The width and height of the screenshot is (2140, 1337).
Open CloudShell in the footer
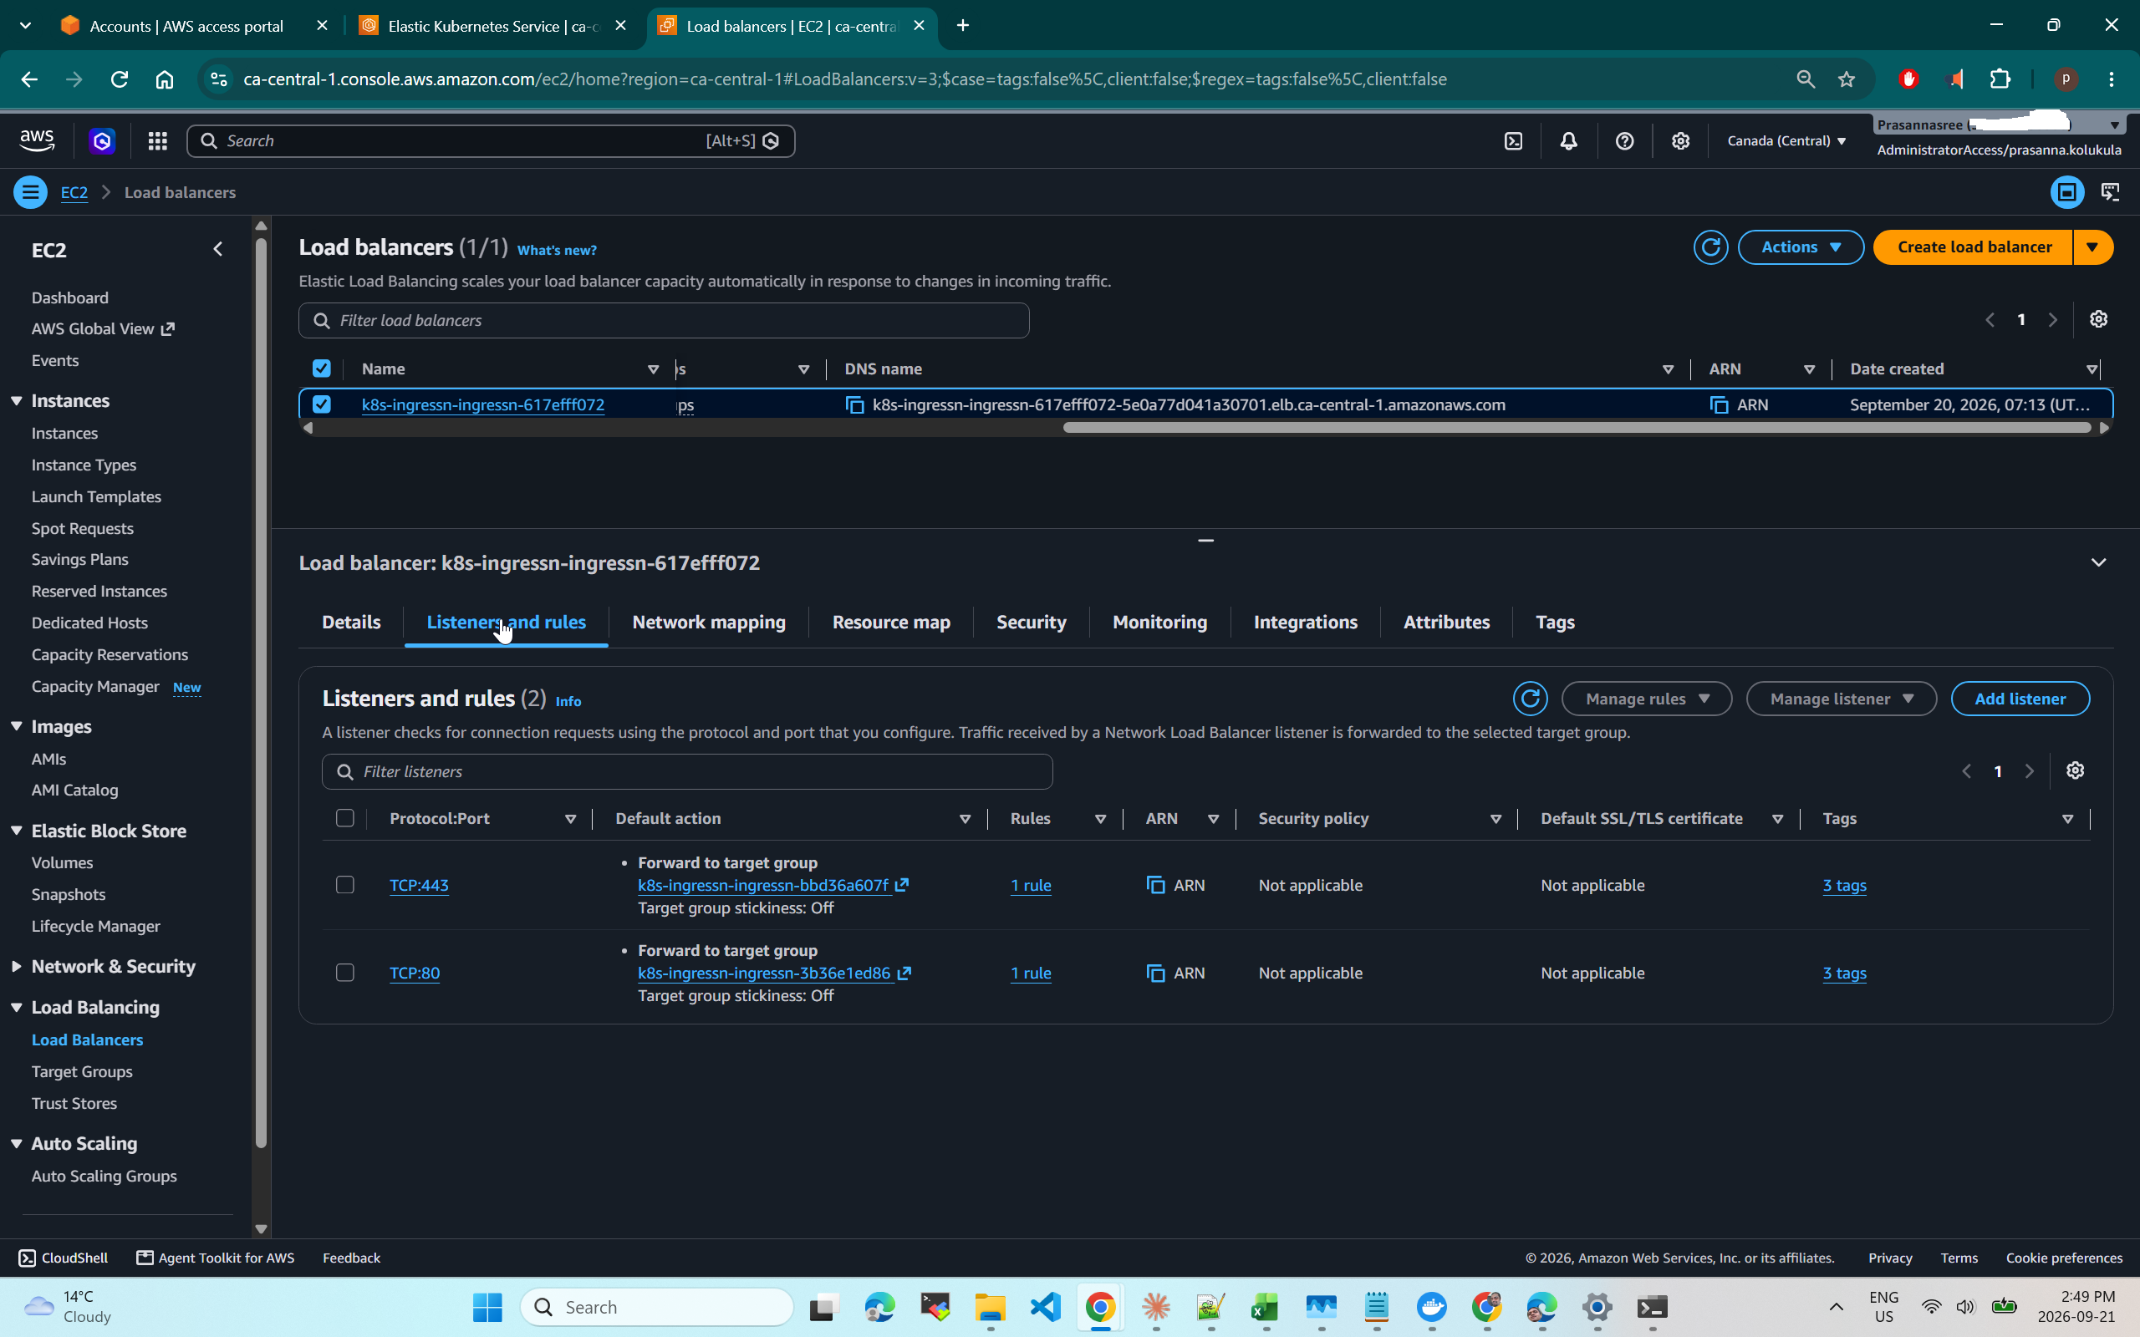(x=63, y=1258)
